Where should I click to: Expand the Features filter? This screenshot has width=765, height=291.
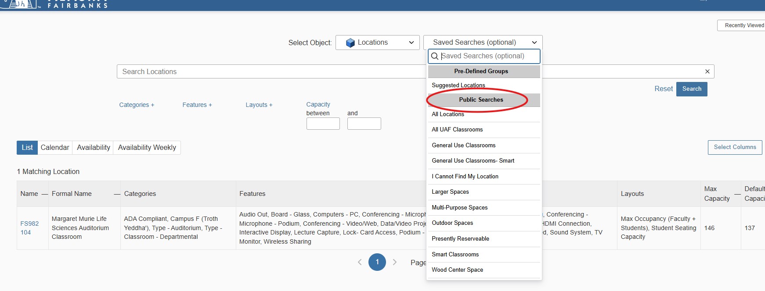pos(197,105)
